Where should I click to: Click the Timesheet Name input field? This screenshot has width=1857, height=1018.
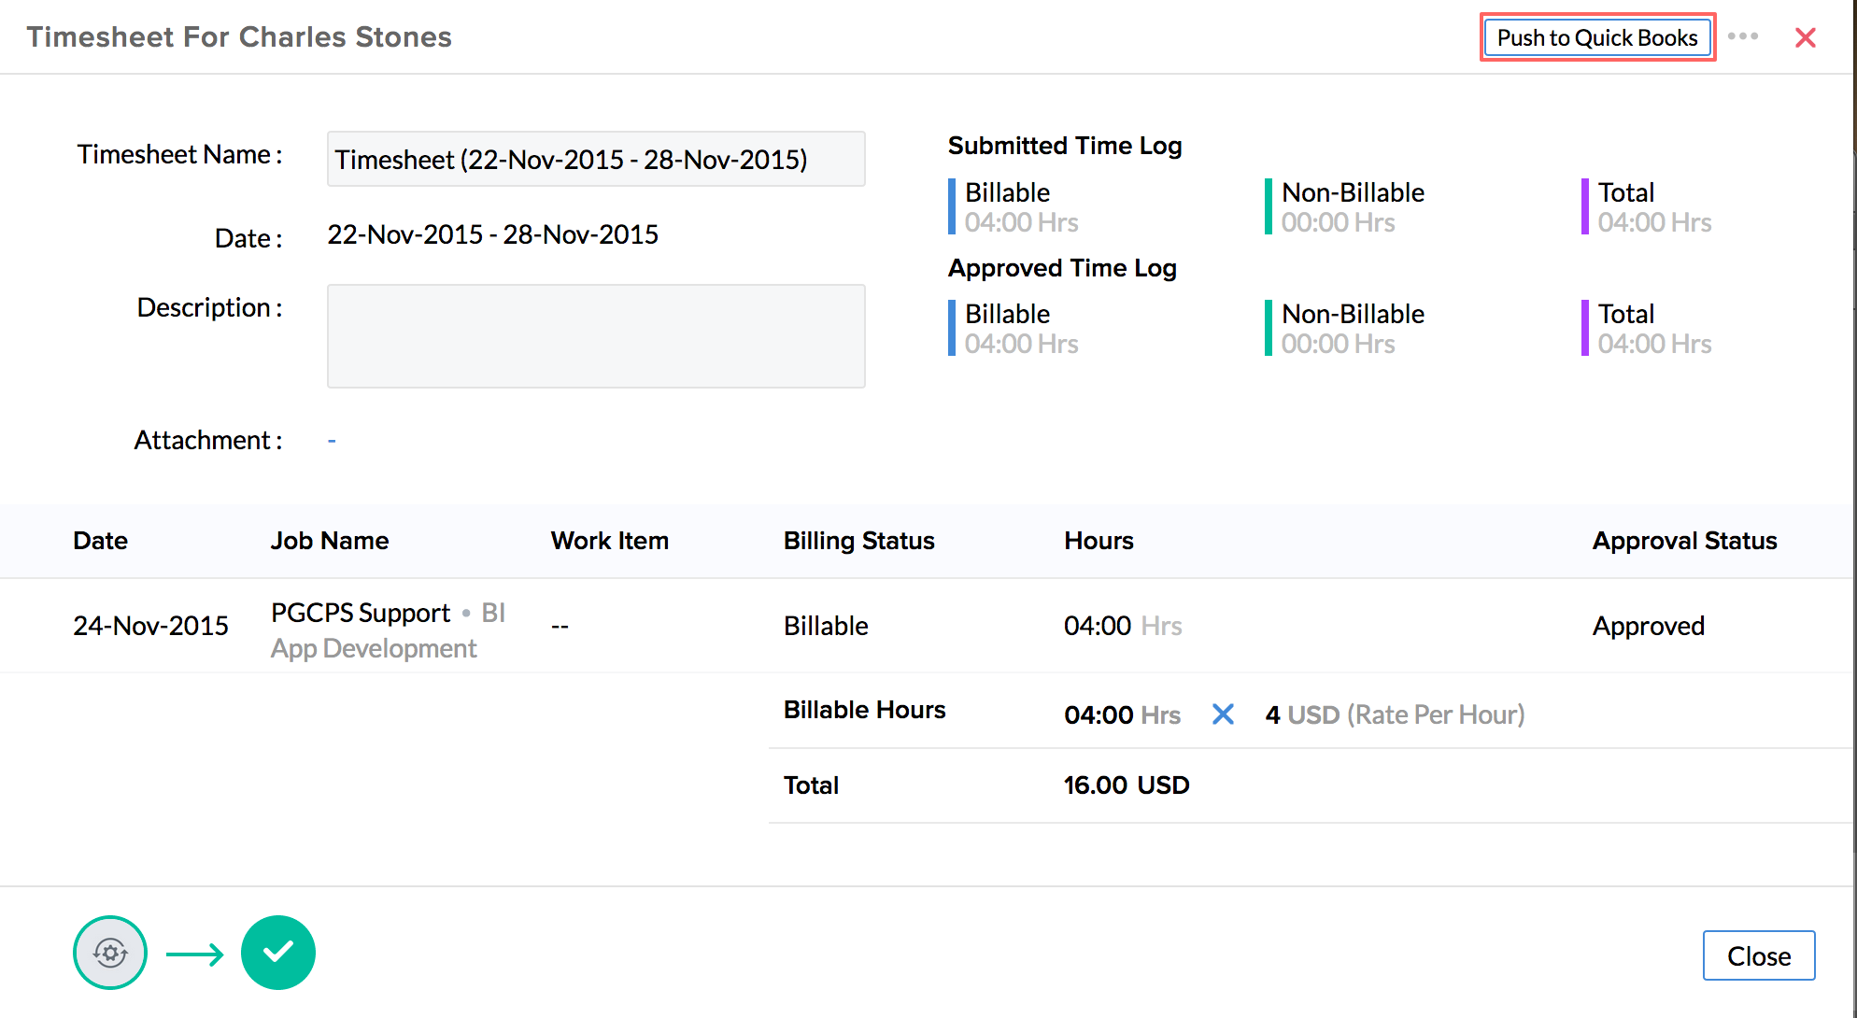tap(595, 160)
